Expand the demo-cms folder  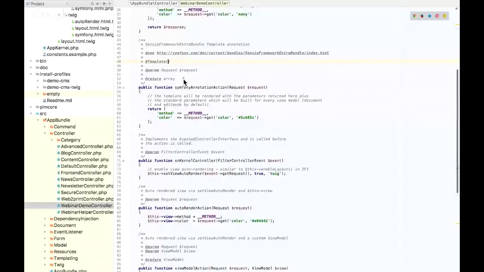38,81
